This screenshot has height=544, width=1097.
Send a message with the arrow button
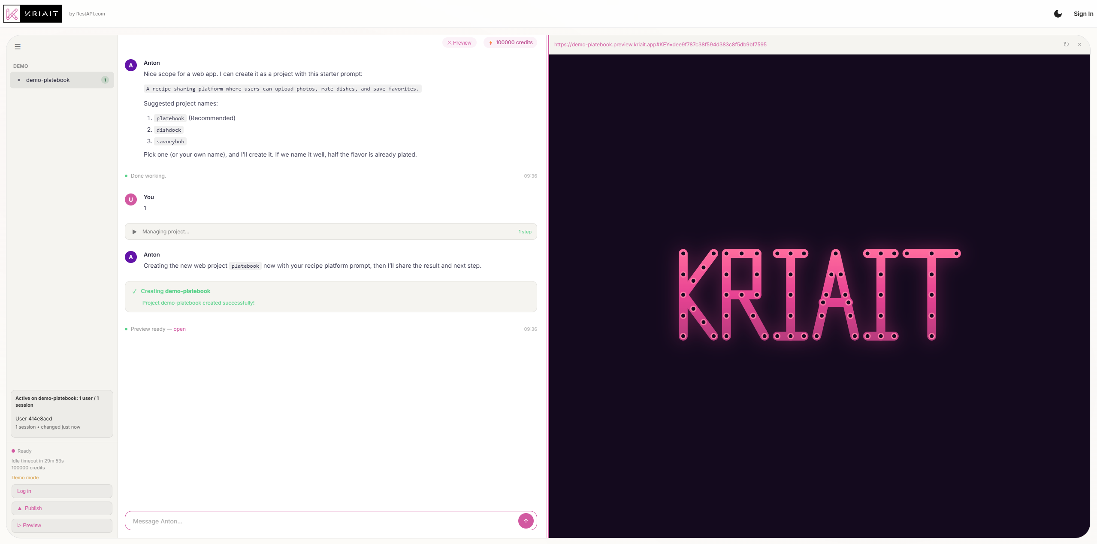pos(526,520)
